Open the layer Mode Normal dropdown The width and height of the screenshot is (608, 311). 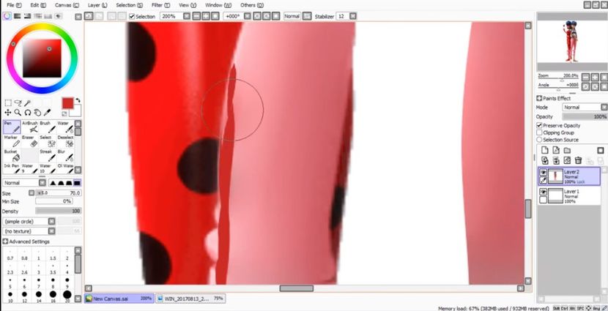coord(604,108)
